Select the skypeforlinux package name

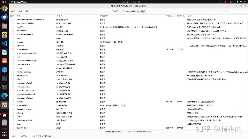pyautogui.click(x=22, y=128)
